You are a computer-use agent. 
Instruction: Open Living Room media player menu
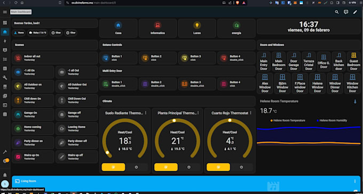[355, 181]
